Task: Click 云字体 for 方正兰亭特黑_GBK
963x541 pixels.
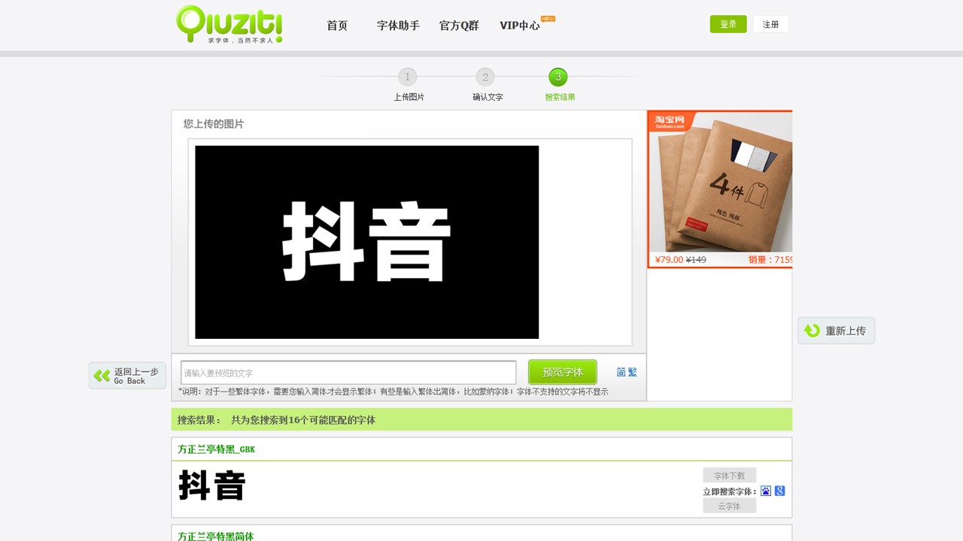Action: pyautogui.click(x=729, y=506)
